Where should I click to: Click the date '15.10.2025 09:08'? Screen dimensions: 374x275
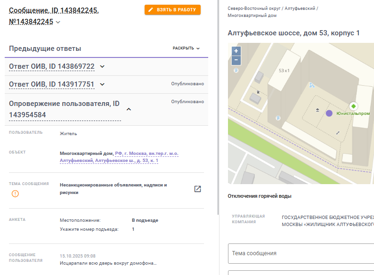click(78, 256)
